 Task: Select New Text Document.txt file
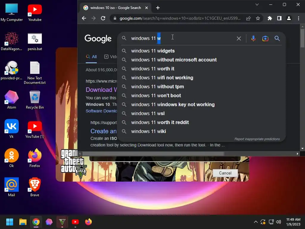tap(35, 73)
